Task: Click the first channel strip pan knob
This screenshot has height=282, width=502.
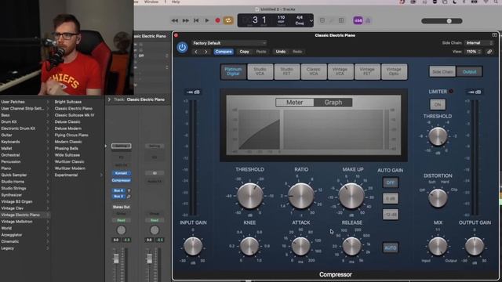Action: pos(122,230)
